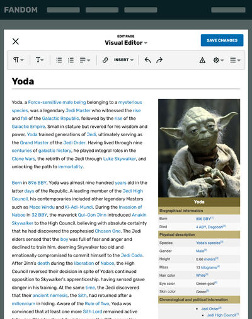Click the FANDOM logo

21,10
